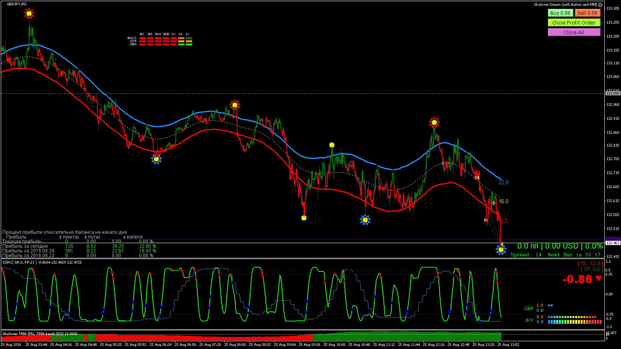The image size is (621, 349).
Task: Click the Sell 0.08 button
Action: click(x=588, y=13)
